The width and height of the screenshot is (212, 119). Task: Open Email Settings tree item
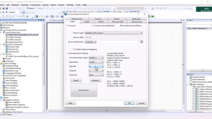(x=11, y=93)
